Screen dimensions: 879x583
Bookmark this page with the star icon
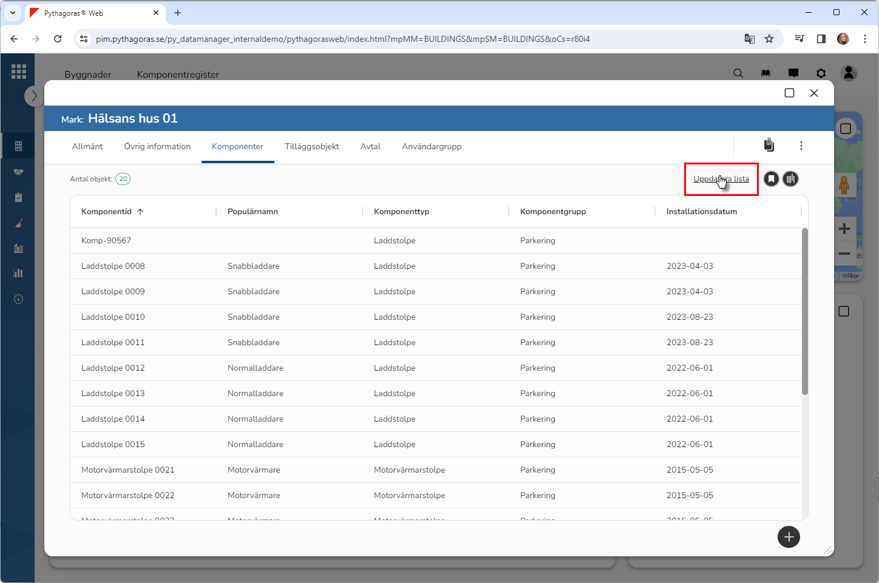coord(769,39)
